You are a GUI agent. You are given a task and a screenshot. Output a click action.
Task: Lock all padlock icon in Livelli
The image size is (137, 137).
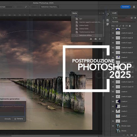(x=130, y=26)
